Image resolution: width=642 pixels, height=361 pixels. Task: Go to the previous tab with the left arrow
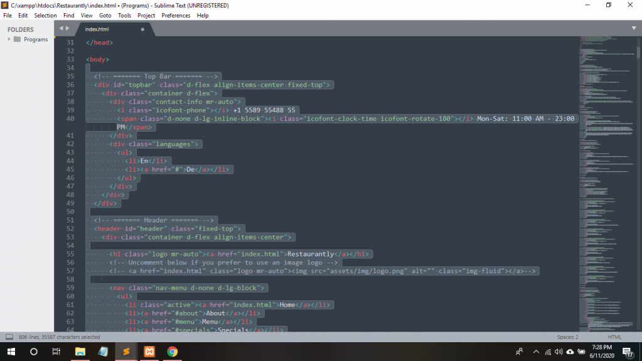[x=61, y=28]
